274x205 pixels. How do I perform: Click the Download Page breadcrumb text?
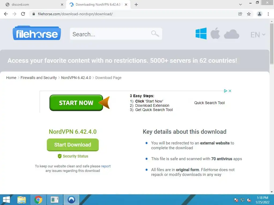108,78
